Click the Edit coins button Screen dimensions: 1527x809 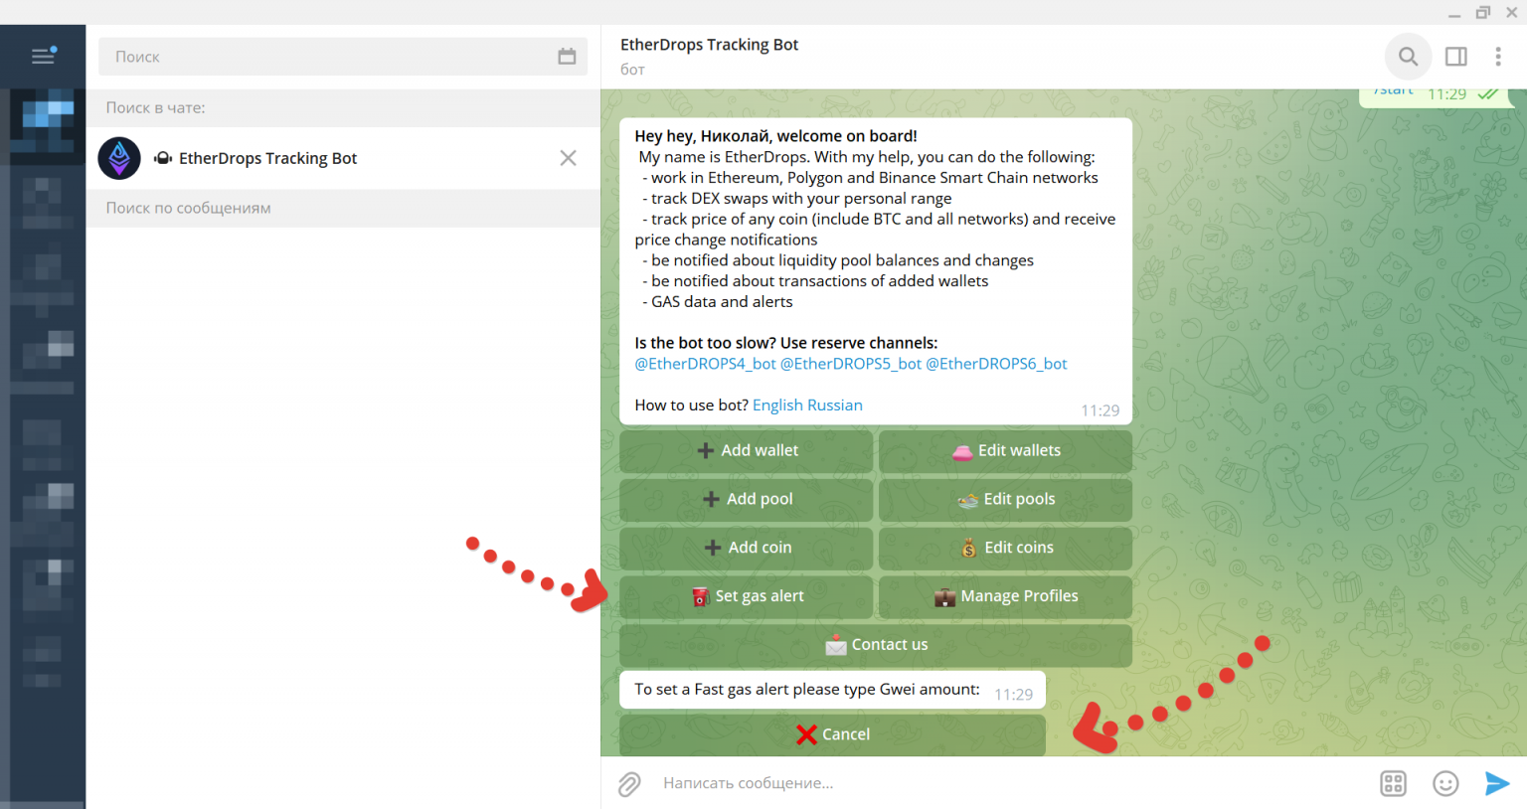(1005, 549)
